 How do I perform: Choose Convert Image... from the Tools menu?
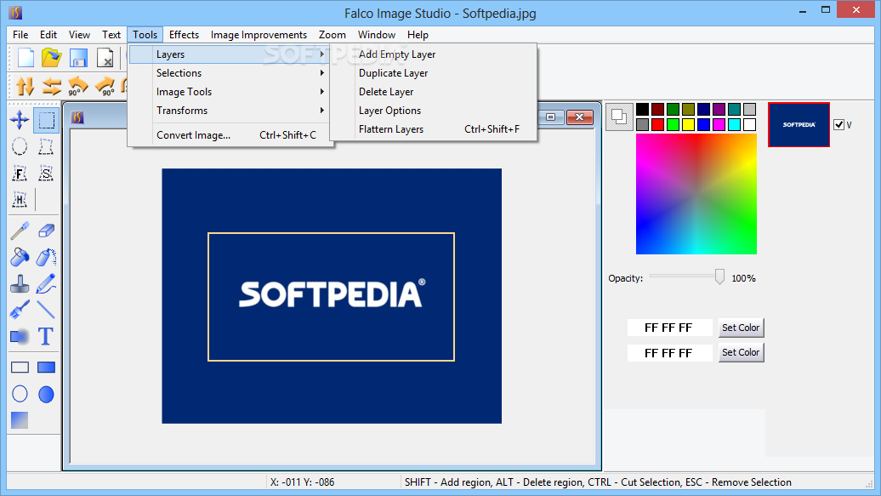point(231,135)
